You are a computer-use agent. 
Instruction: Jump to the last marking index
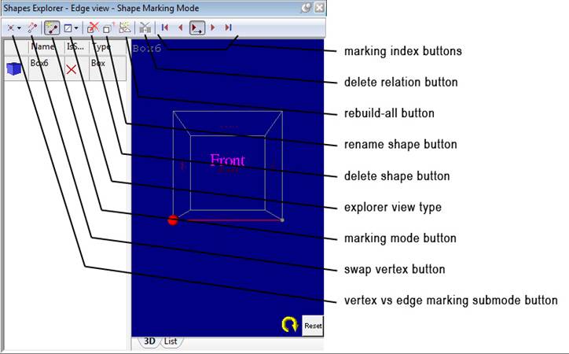[228, 28]
